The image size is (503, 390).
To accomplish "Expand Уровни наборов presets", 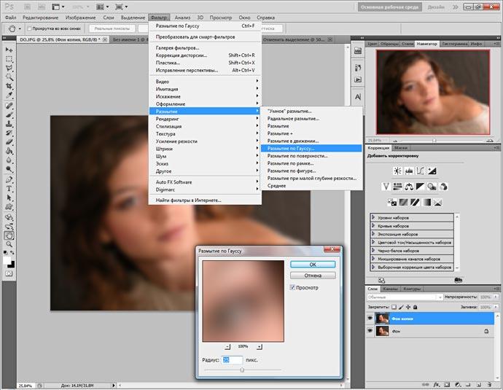I will pos(373,217).
